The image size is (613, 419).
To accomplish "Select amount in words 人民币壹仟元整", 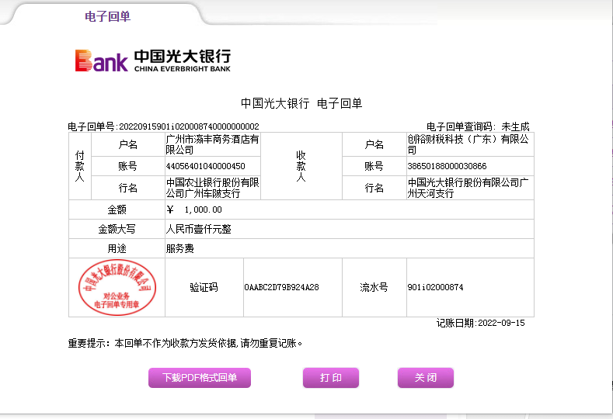I will tap(199, 229).
